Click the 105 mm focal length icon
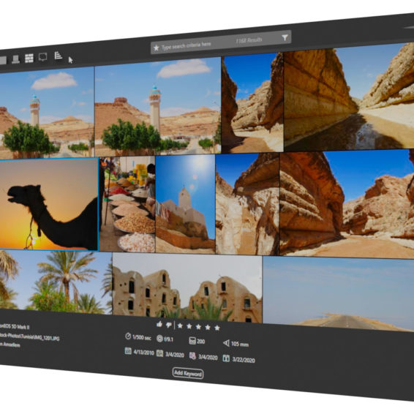Viewport: 414px width, 414px height. point(226,343)
